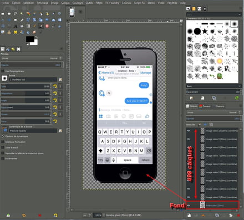Select the green pepper brush
Viewport: 244px width, 220px height.
(x=219, y=76)
